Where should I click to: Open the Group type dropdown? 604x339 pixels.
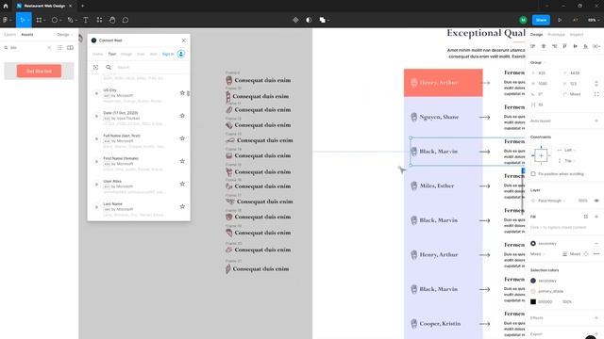pos(538,62)
